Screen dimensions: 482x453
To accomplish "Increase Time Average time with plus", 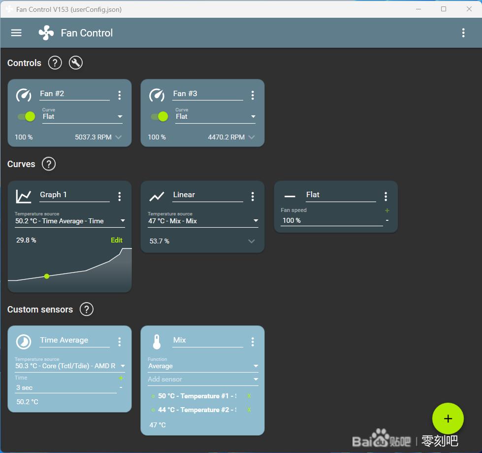I will pyautogui.click(x=121, y=378).
